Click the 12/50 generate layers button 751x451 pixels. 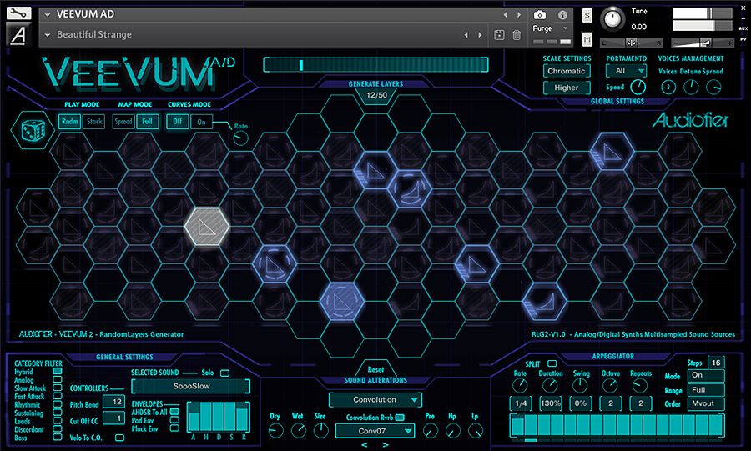coord(376,95)
